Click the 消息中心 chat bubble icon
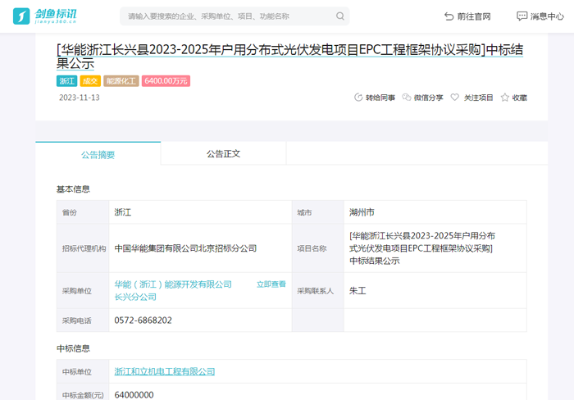This screenshot has width=574, height=400. coord(522,16)
